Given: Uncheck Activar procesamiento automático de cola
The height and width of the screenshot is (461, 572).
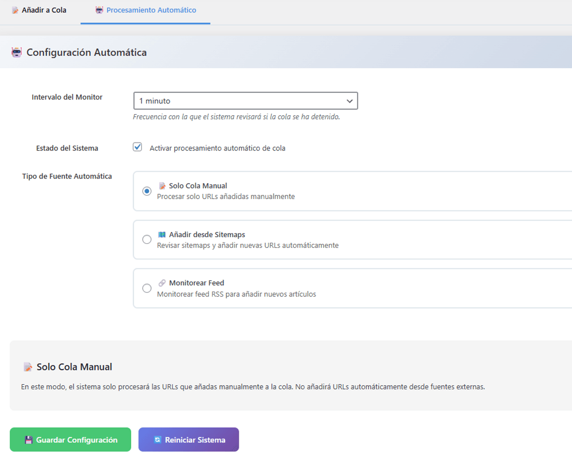Looking at the screenshot, I should pos(138,148).
